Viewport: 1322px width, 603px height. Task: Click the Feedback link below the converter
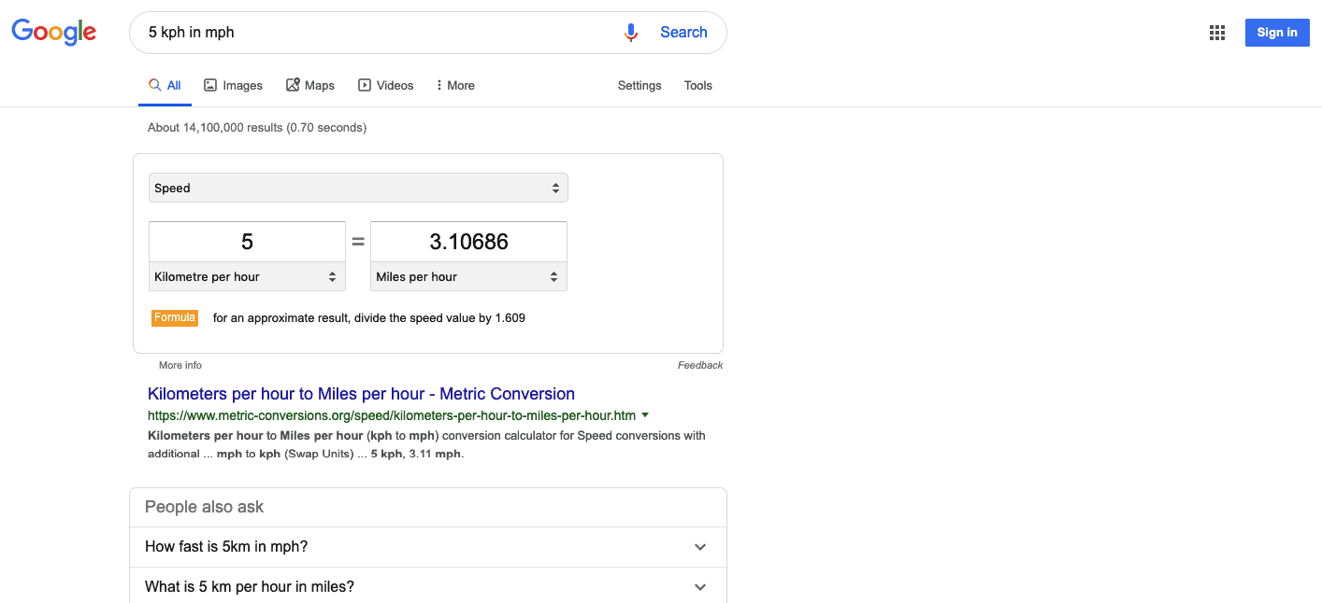tap(699, 365)
